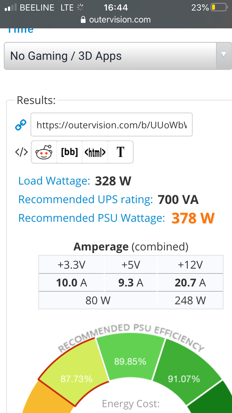The width and height of the screenshot is (232, 413).
Task: Click the </> embed code icon
Action: [x=21, y=152]
